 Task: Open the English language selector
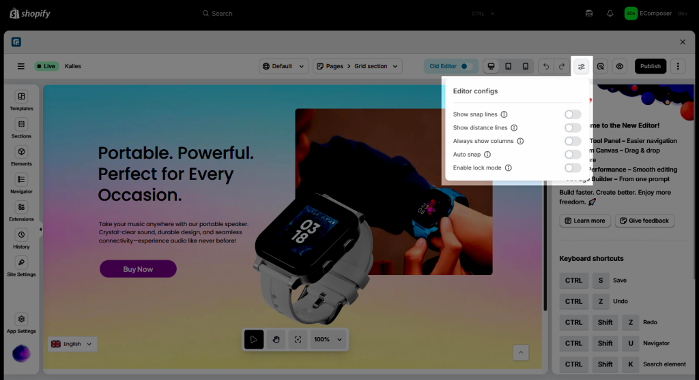tap(72, 344)
